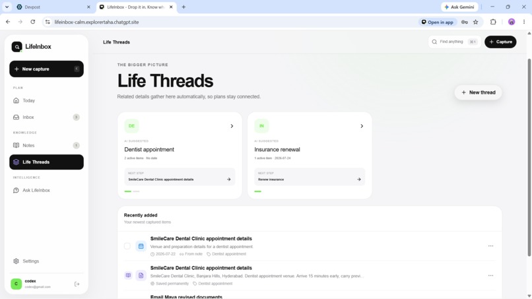532x299 pixels.
Task: Reload the current page
Action: click(32, 22)
